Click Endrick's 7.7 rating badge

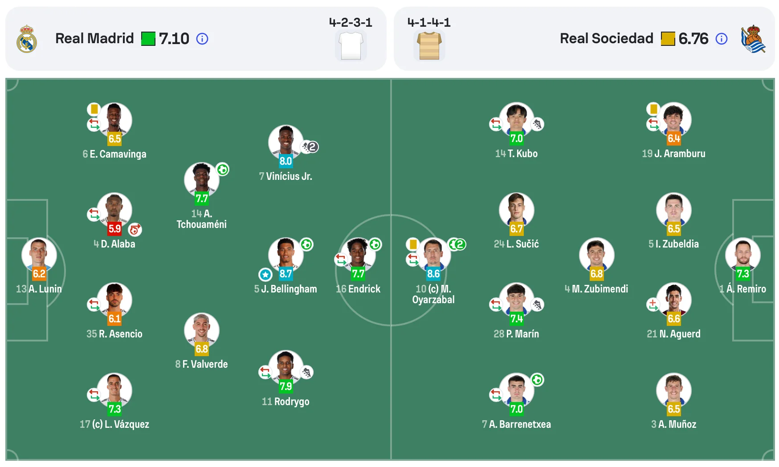pyautogui.click(x=358, y=274)
